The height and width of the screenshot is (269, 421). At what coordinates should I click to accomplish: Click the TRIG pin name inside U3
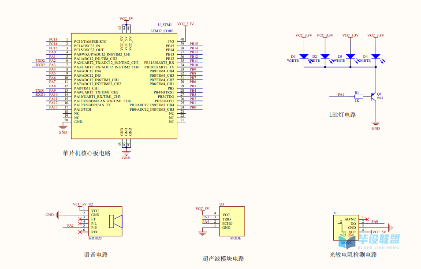click(x=227, y=219)
